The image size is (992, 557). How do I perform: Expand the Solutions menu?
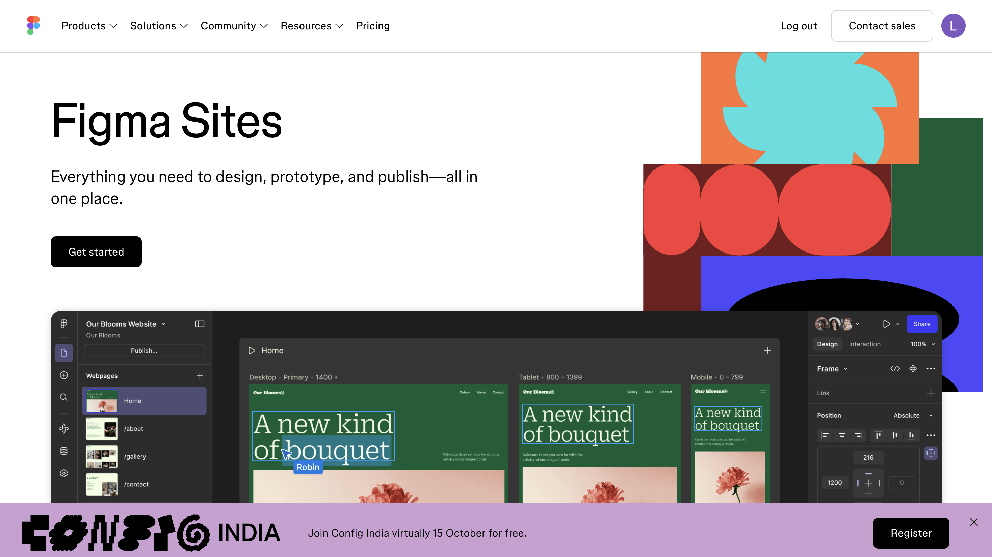coord(159,26)
